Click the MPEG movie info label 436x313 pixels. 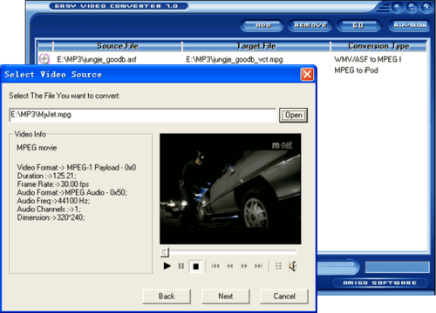point(37,148)
